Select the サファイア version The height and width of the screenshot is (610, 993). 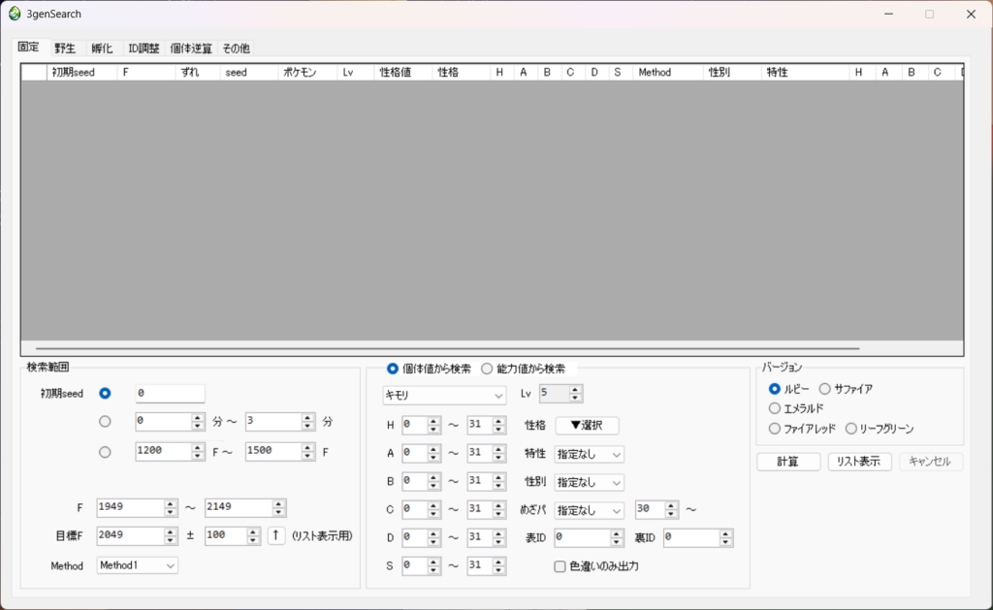click(x=825, y=389)
